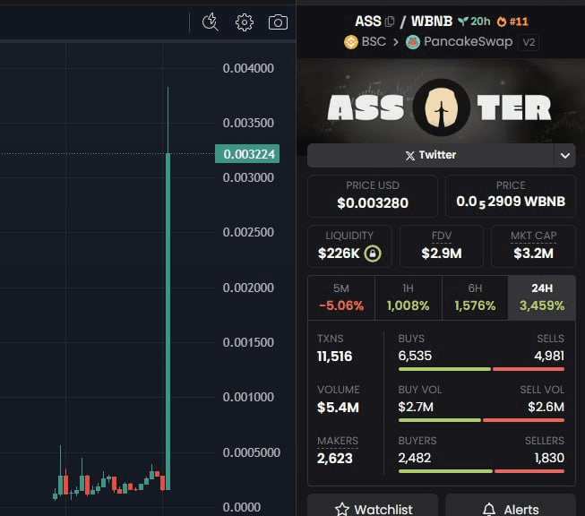Click the ASS token symbol in header

point(368,21)
